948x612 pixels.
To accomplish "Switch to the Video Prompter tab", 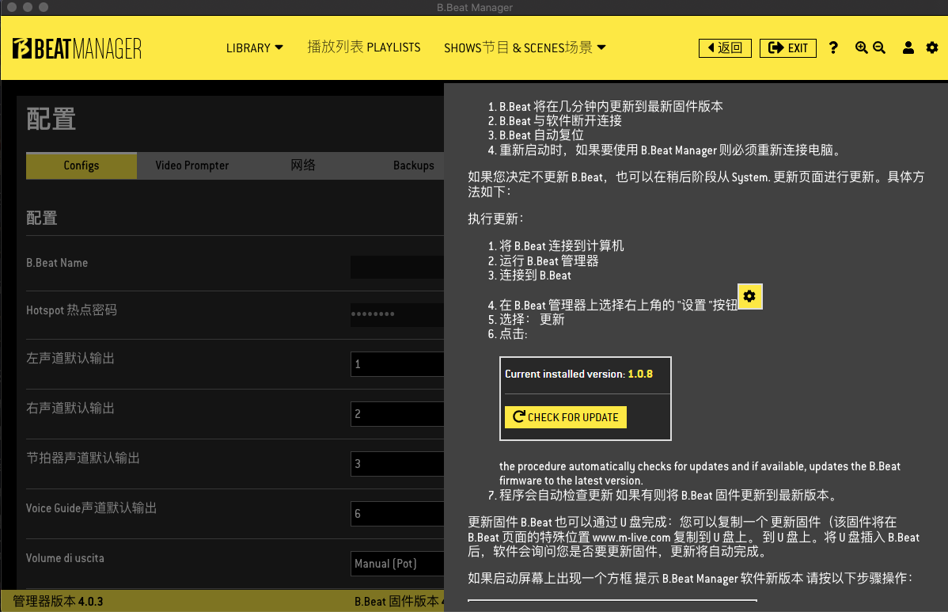I will coord(191,165).
